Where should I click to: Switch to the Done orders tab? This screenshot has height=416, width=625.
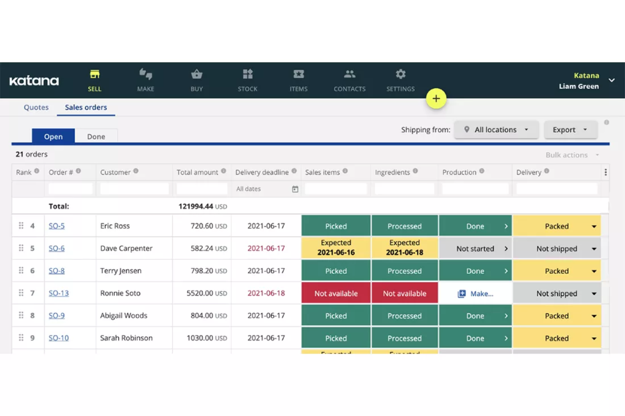[x=96, y=136]
